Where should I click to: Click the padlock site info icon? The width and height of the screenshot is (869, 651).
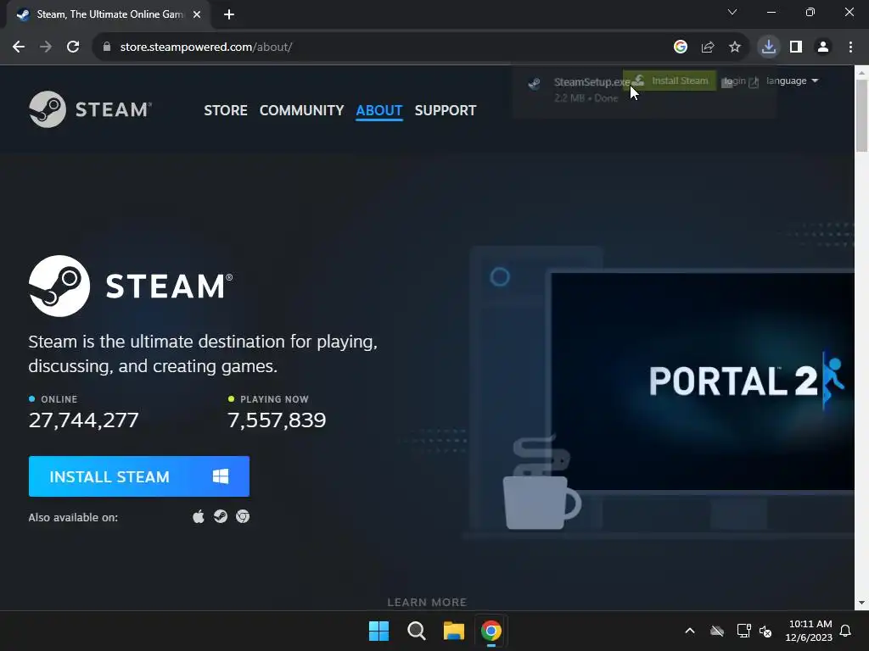tap(107, 47)
